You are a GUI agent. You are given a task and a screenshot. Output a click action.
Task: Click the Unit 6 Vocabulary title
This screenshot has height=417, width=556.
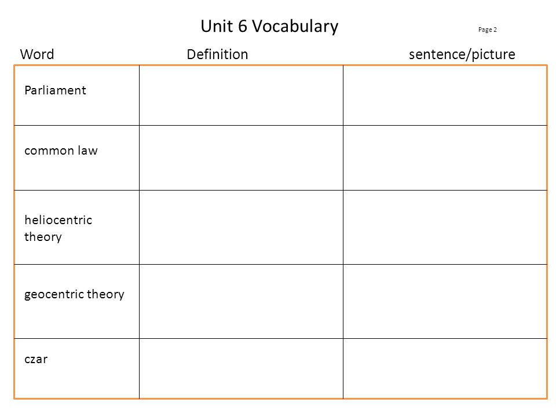(269, 26)
